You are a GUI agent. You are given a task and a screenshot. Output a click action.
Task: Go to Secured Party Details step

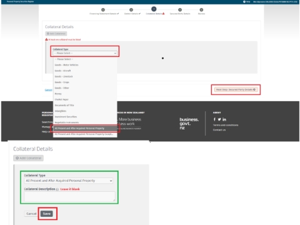[180, 11]
